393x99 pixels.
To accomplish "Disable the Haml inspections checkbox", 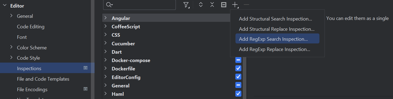I will click(x=238, y=94).
